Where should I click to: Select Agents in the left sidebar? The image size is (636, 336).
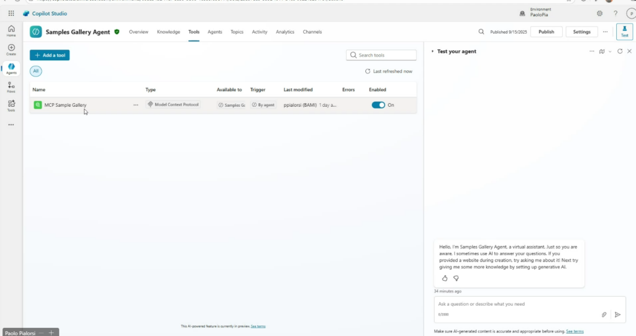click(x=11, y=68)
